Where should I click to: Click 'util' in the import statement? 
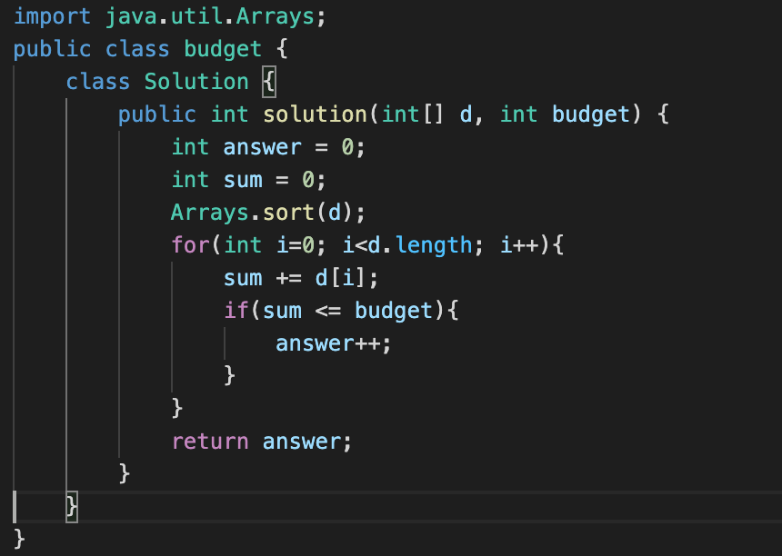click(x=196, y=16)
